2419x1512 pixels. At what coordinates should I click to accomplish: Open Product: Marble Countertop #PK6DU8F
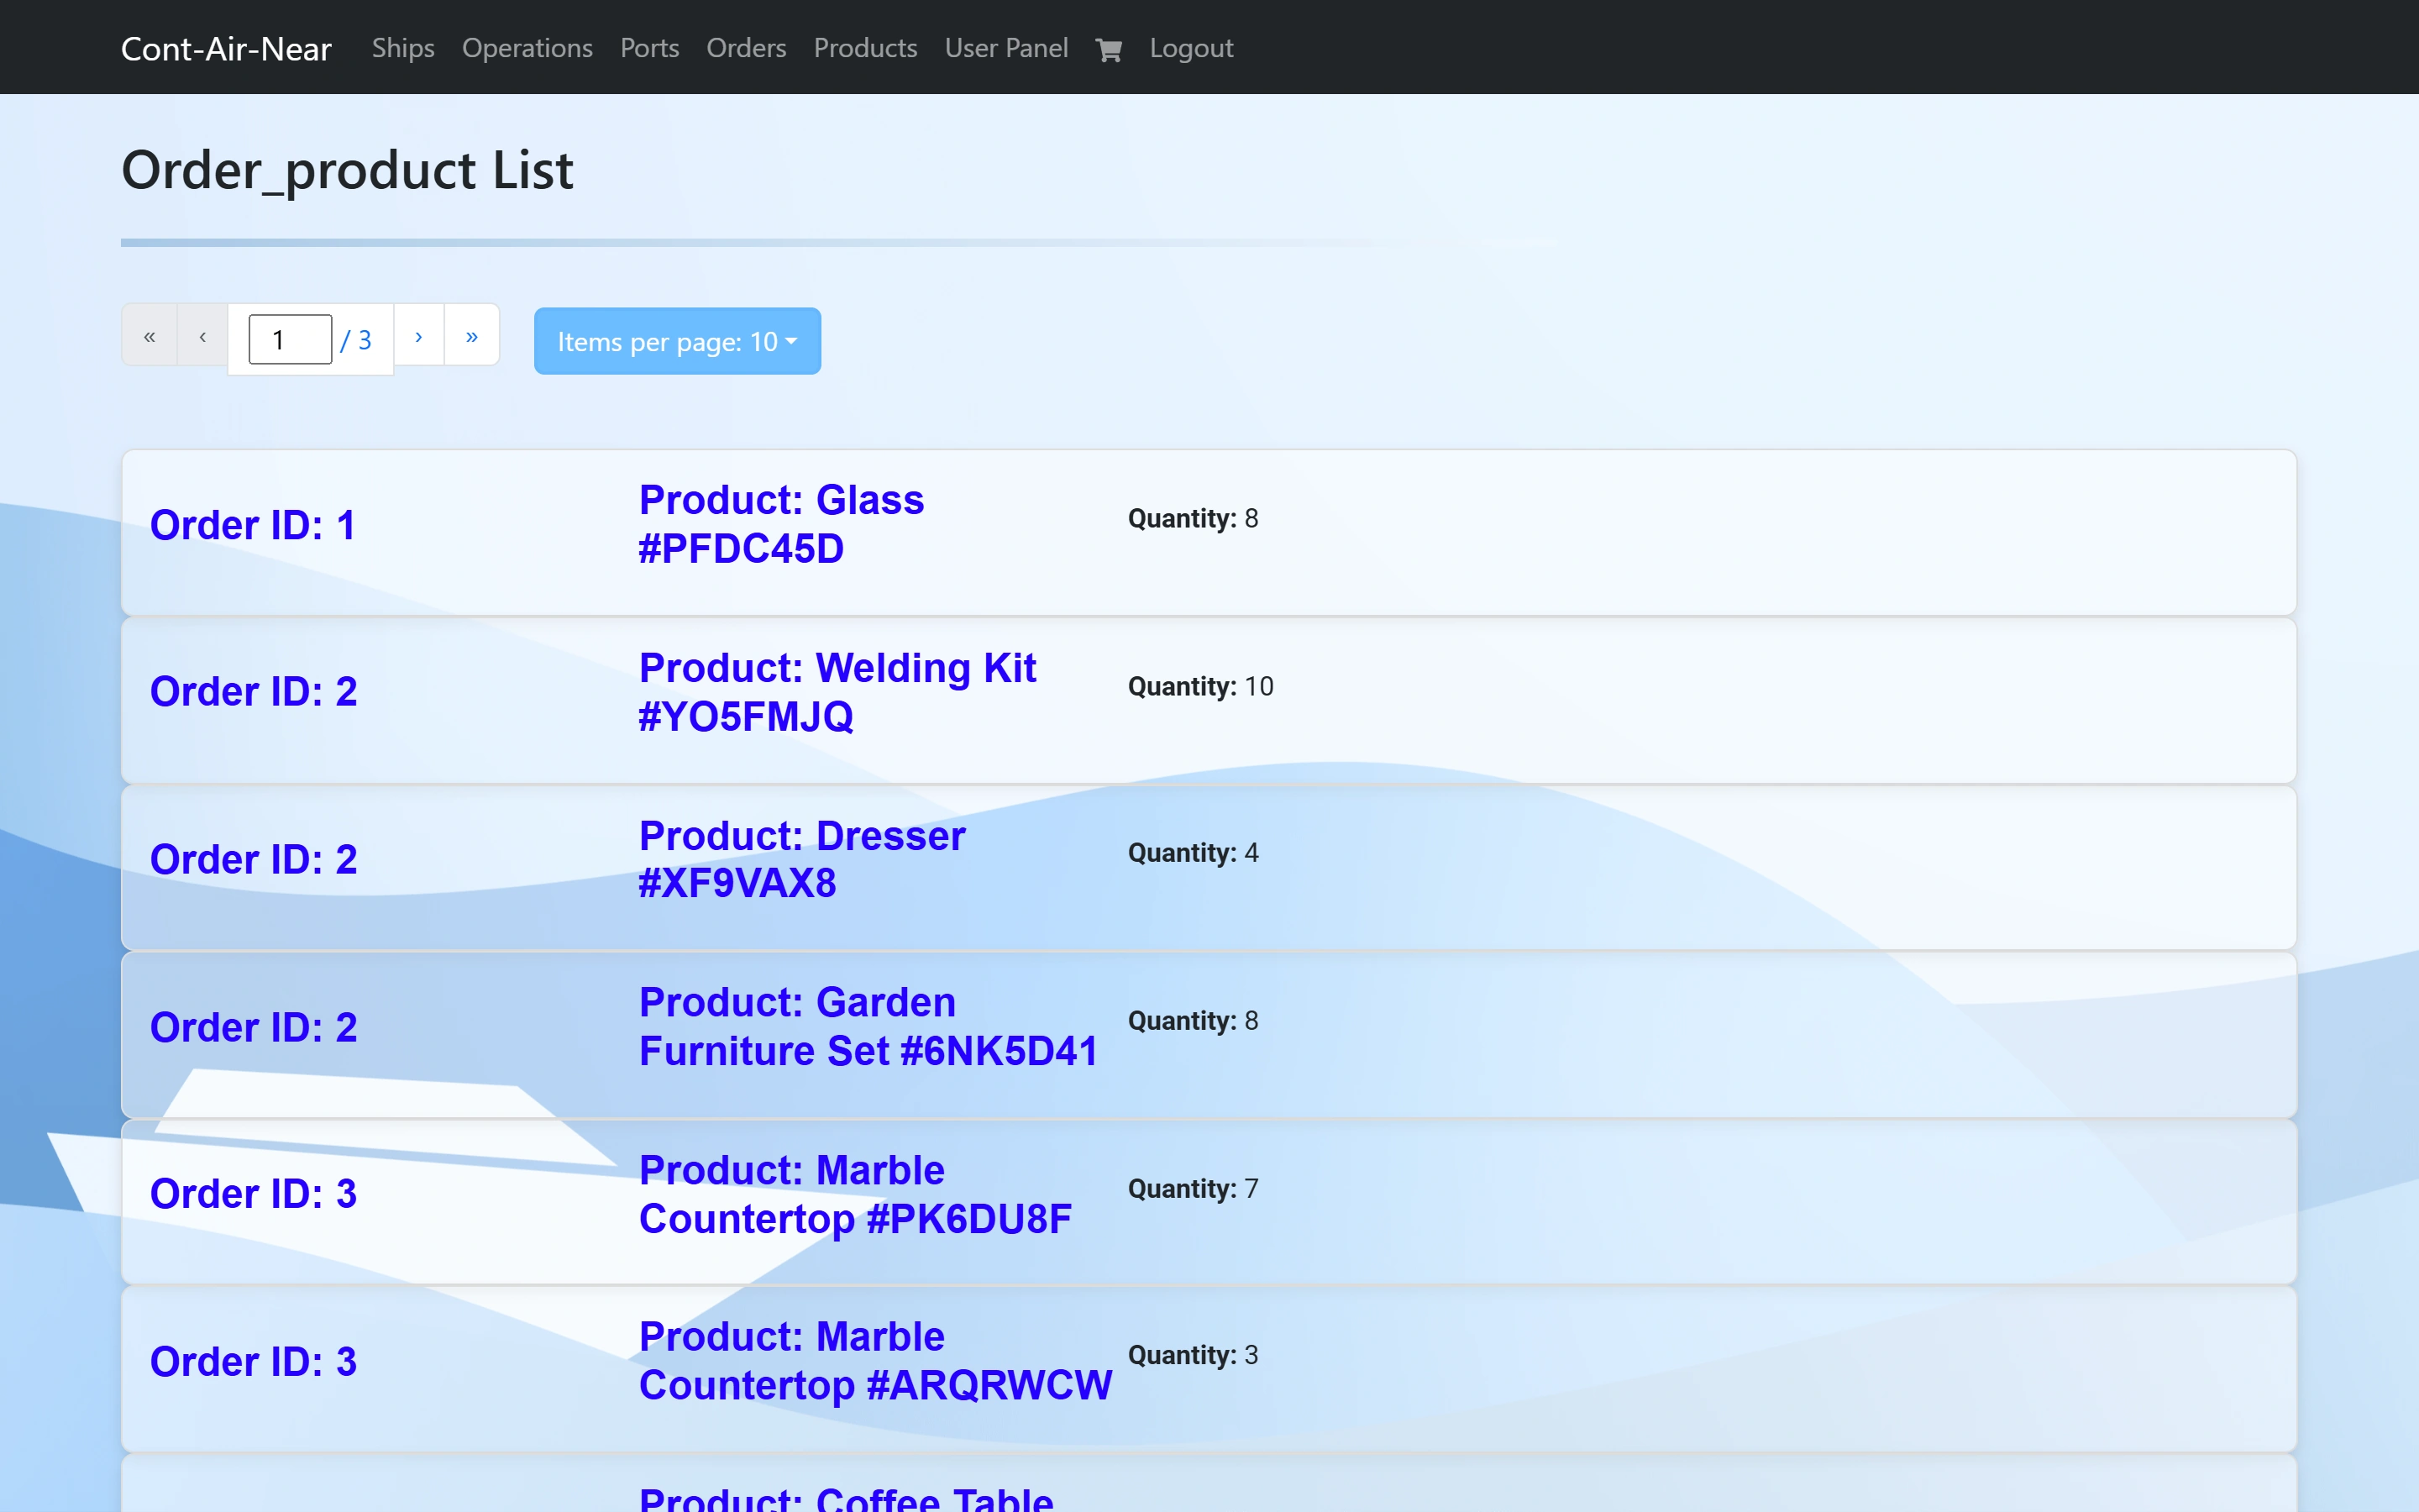point(856,1194)
